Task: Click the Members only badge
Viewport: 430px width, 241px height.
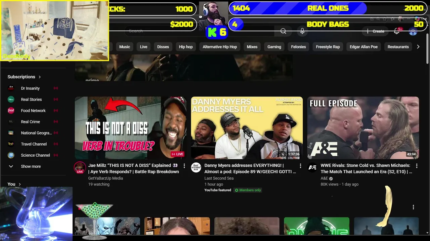Action: 248,190
